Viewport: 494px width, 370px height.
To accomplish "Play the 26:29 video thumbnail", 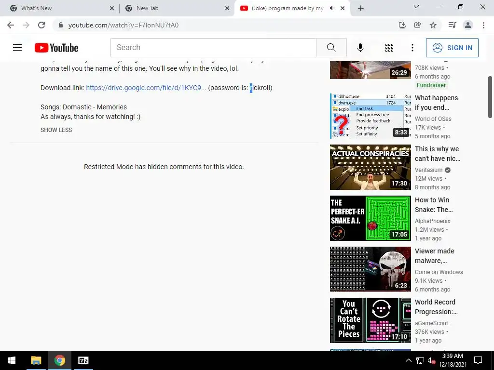I will click(370, 70).
